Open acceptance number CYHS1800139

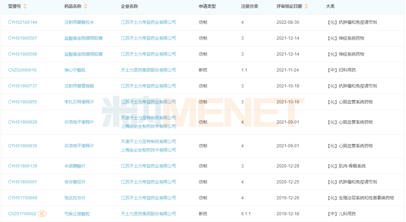[23, 166]
